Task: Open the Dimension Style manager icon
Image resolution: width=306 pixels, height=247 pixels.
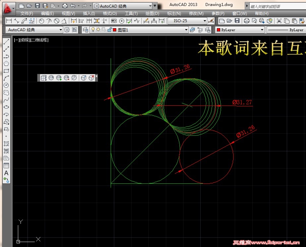Action: pyautogui.click(x=211, y=21)
